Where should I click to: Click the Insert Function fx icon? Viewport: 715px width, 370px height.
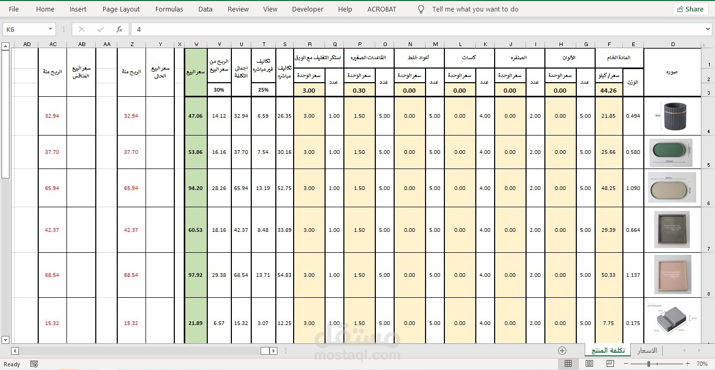119,29
